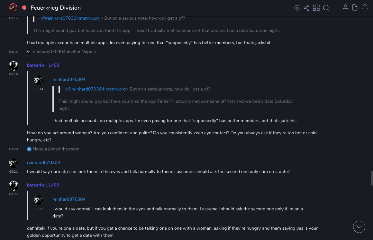
Task: Open the files panel icon
Action: click(355, 8)
